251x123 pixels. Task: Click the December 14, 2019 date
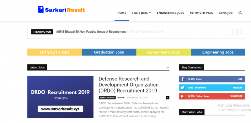(x=137, y=98)
